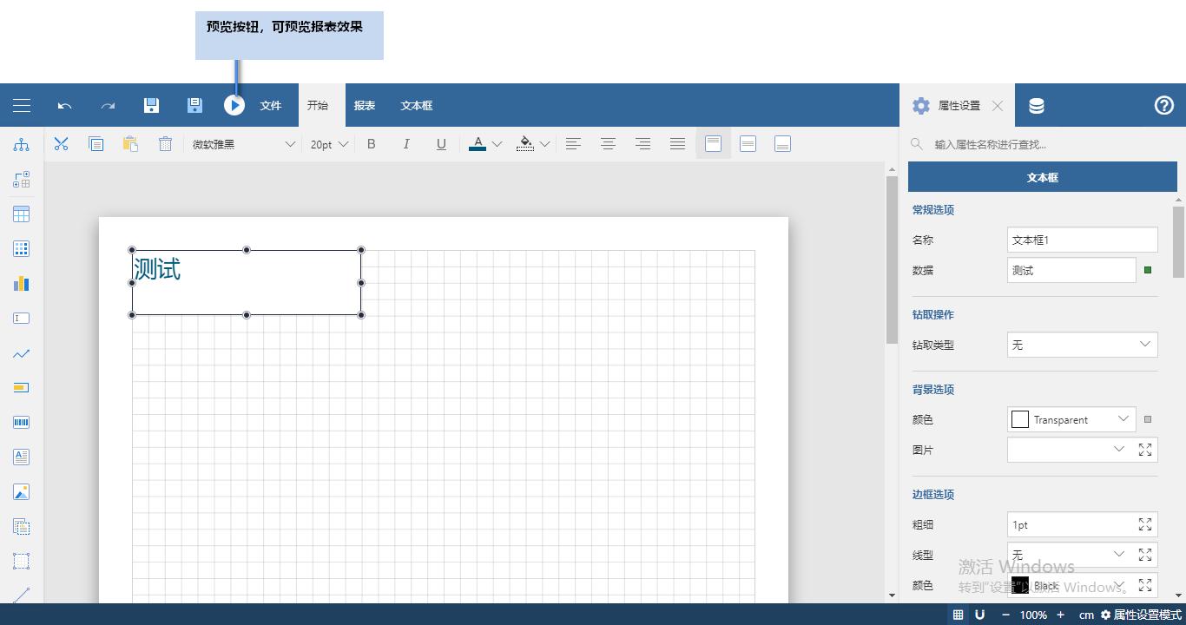This screenshot has height=625, width=1186.
Task: Select the bar chart component tool
Action: pyautogui.click(x=21, y=283)
